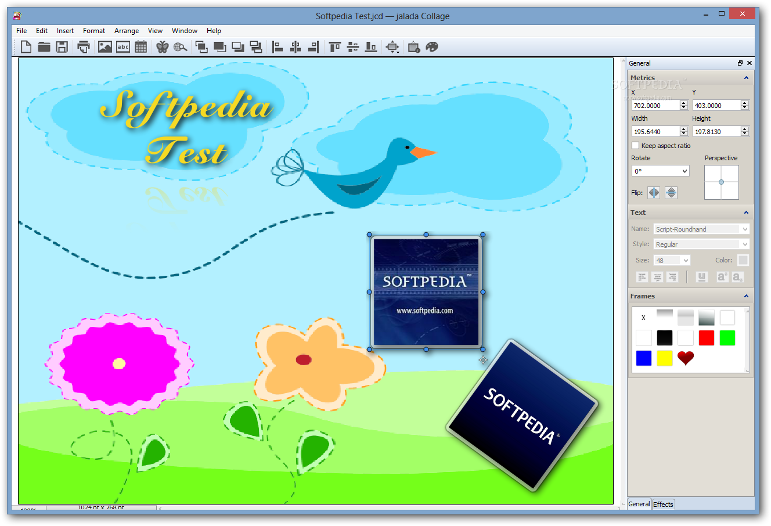Click the X value spinner arrows

click(684, 105)
